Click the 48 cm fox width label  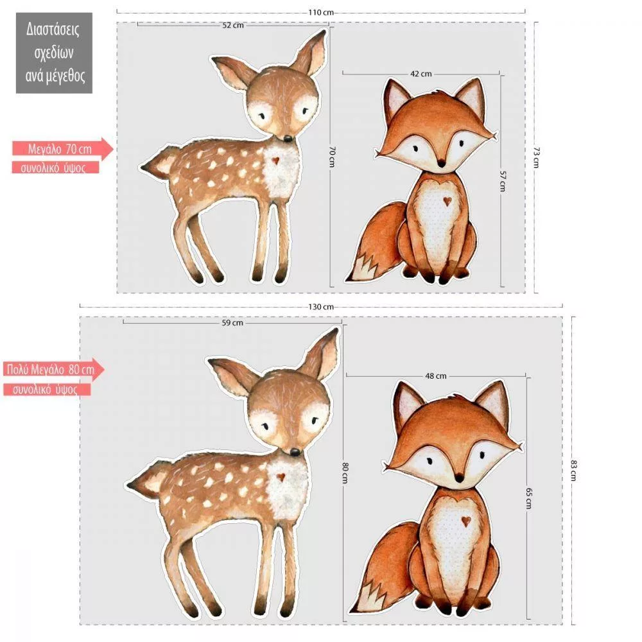(436, 376)
